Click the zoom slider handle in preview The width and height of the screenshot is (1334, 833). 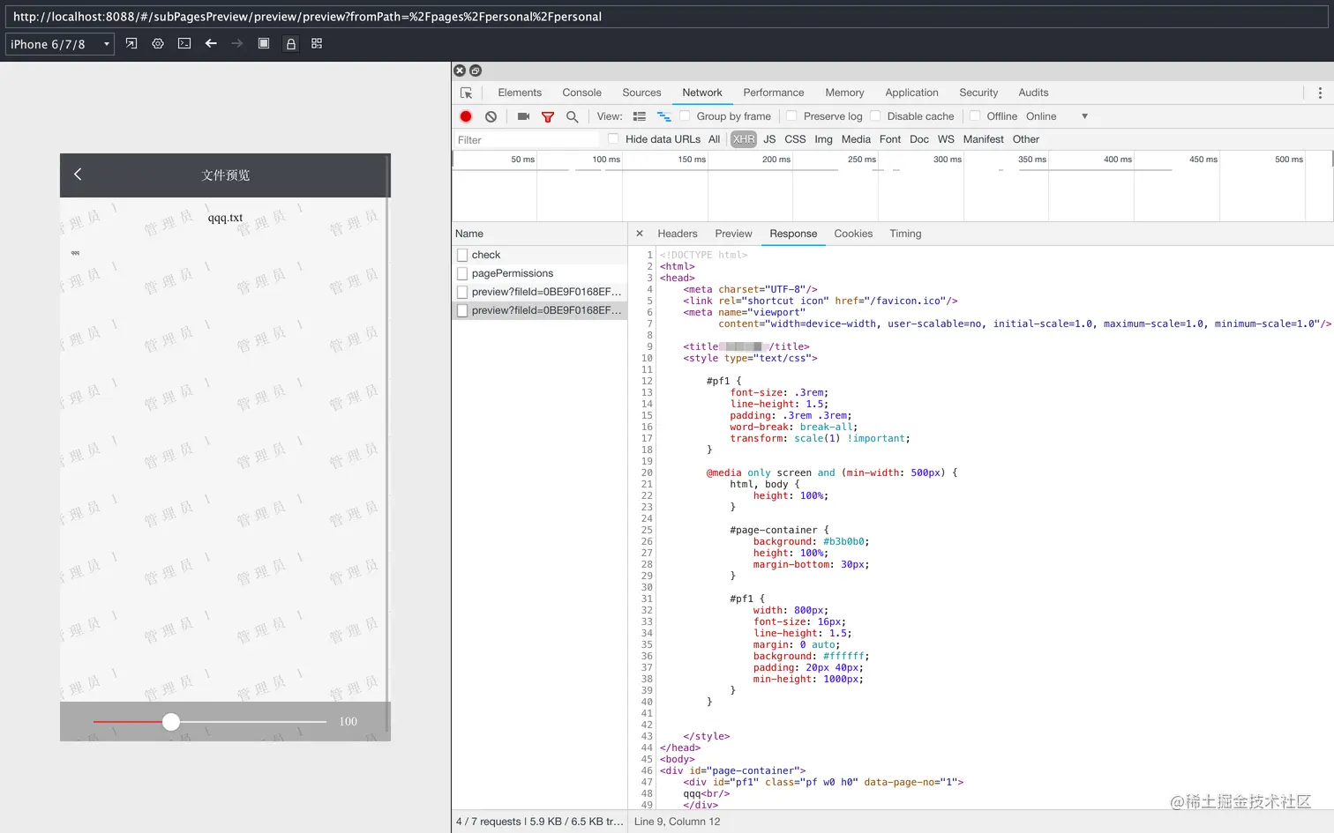click(171, 722)
